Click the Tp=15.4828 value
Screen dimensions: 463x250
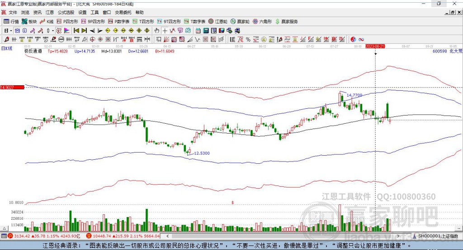(x=57, y=51)
